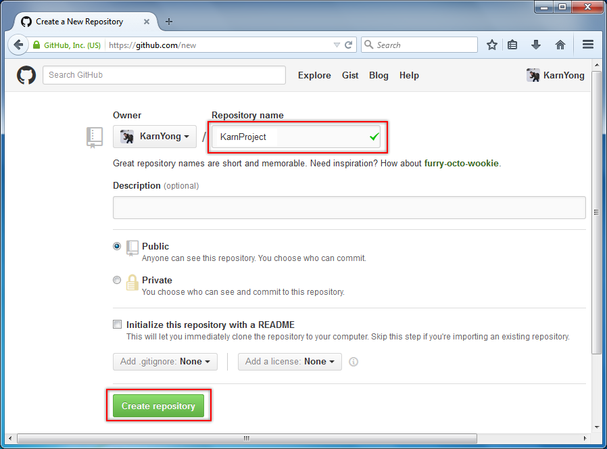Expand the Owner KarnYong dropdown
Image resolution: width=607 pixels, height=449 pixels.
[x=155, y=137]
